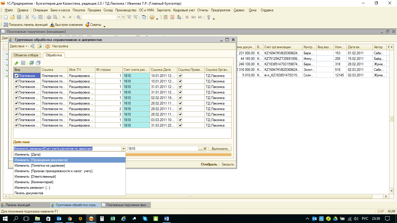The image size is (397, 223).
Task: Click the help question icon in dialog
Action: coord(48,46)
